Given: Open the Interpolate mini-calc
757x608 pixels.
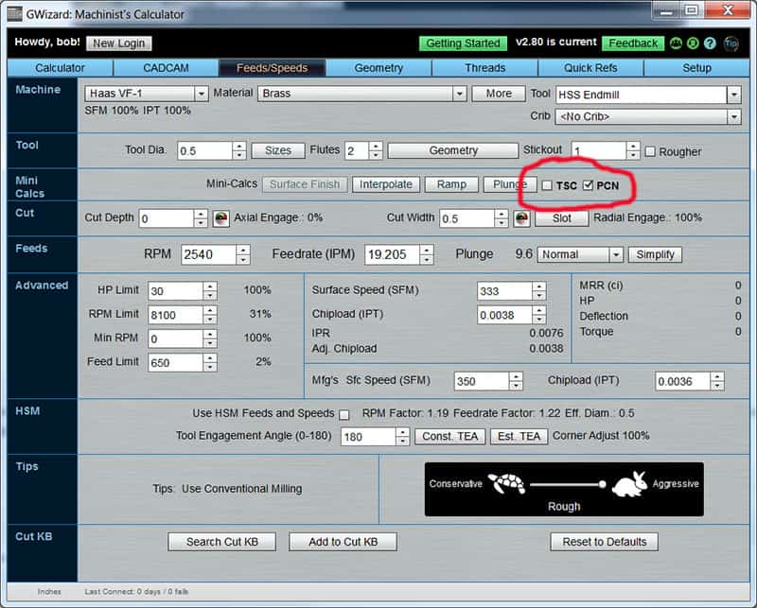Looking at the screenshot, I should pyautogui.click(x=386, y=184).
